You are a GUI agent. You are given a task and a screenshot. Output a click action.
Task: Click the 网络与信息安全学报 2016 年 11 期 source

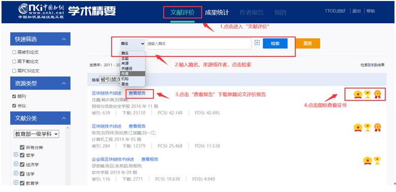[125, 106]
